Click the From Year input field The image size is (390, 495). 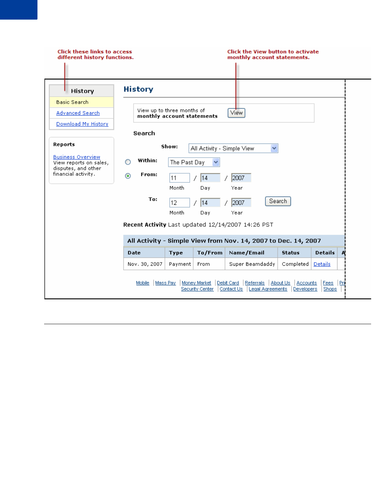(241, 178)
